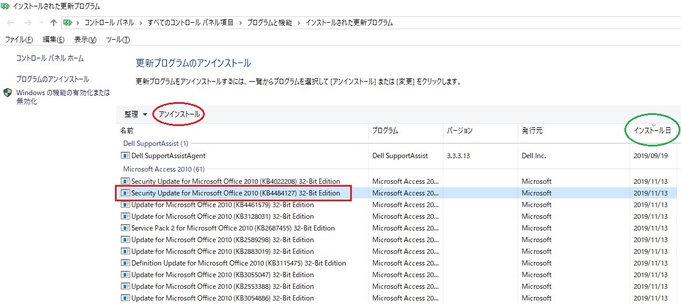The image size is (681, 304).
Task: Click version 3.3.3.13 cell
Action: [x=459, y=155]
